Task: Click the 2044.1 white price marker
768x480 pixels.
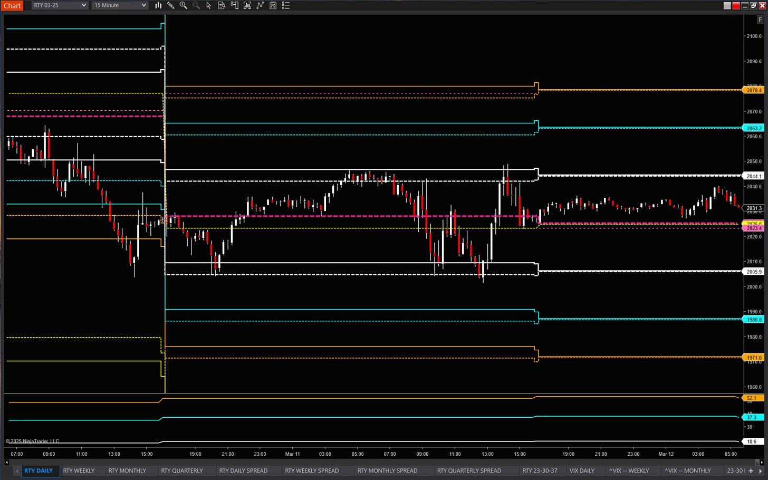Action: click(x=753, y=176)
